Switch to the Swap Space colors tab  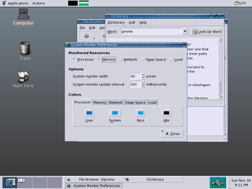(x=135, y=102)
